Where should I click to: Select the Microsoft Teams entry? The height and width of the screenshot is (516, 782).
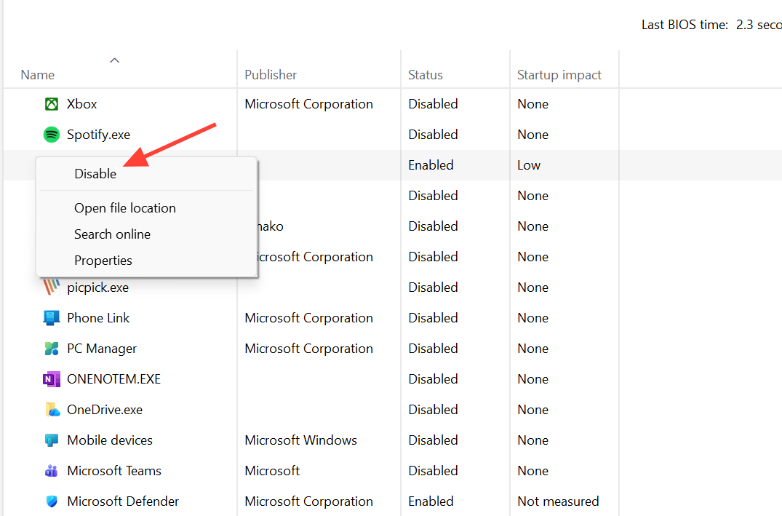[x=114, y=471]
